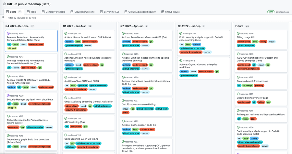Click the in design label on roadmap #218
The height and width of the screenshot is (154, 292).
click(x=248, y=86)
